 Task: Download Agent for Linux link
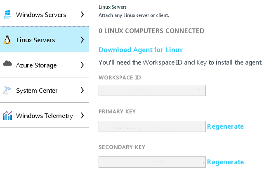141,50
